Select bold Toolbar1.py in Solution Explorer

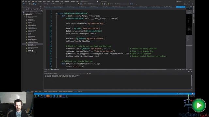tap(30, 50)
